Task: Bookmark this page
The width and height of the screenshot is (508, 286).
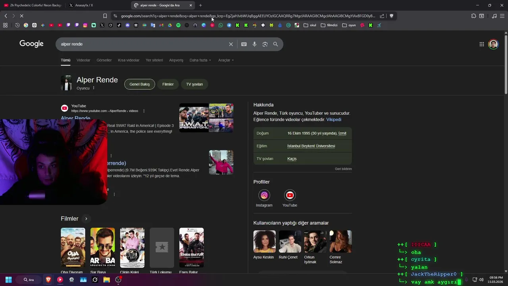Action: coord(105,16)
